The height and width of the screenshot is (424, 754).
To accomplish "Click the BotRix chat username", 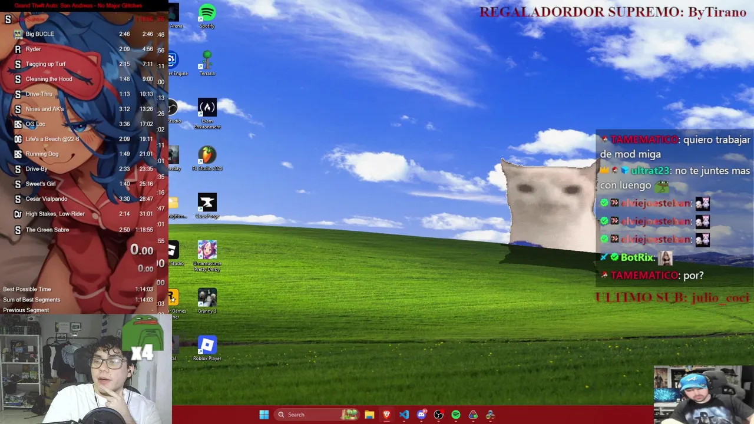I will [x=637, y=257].
